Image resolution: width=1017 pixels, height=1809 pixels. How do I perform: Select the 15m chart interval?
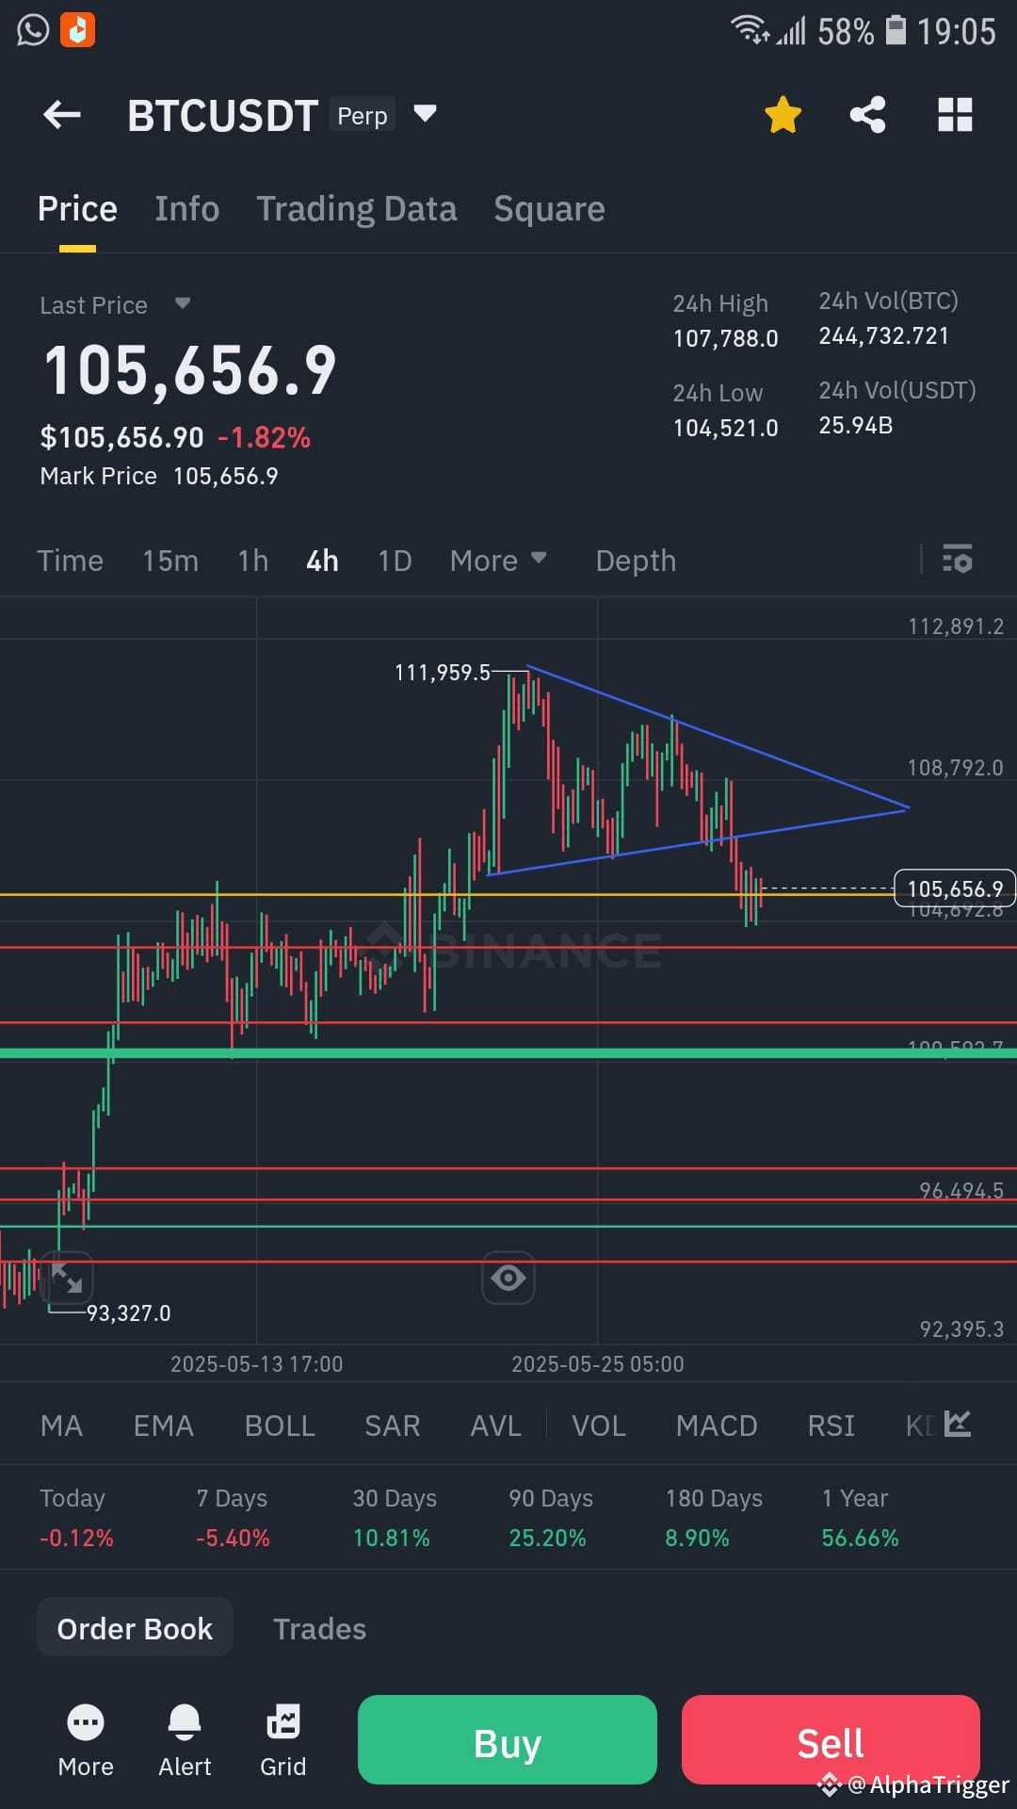click(170, 561)
